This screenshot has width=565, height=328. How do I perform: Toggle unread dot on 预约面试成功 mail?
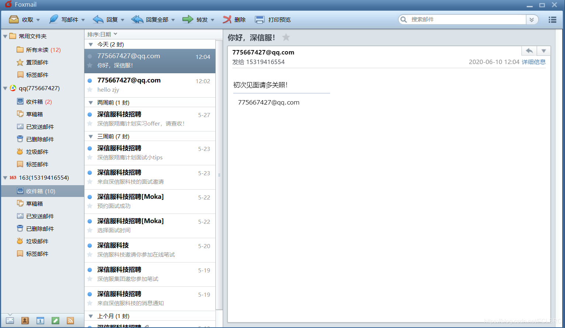pos(90,197)
